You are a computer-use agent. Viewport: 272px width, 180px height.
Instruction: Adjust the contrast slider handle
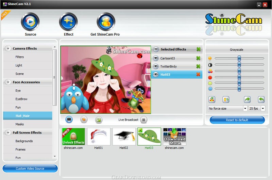click(239, 65)
